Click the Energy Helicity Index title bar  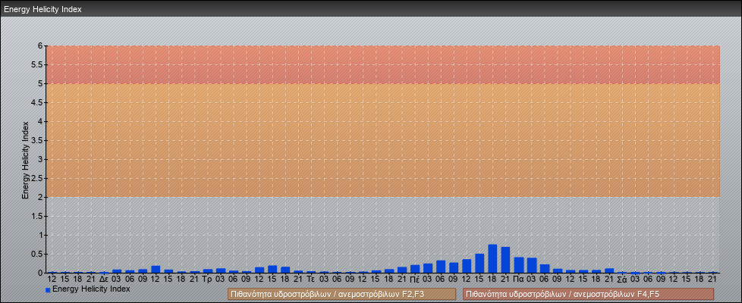pos(370,9)
